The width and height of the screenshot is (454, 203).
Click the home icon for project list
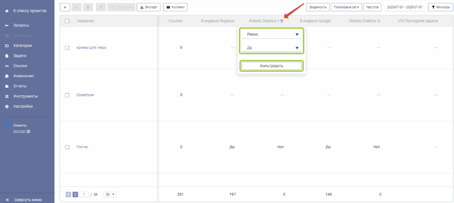[7, 11]
